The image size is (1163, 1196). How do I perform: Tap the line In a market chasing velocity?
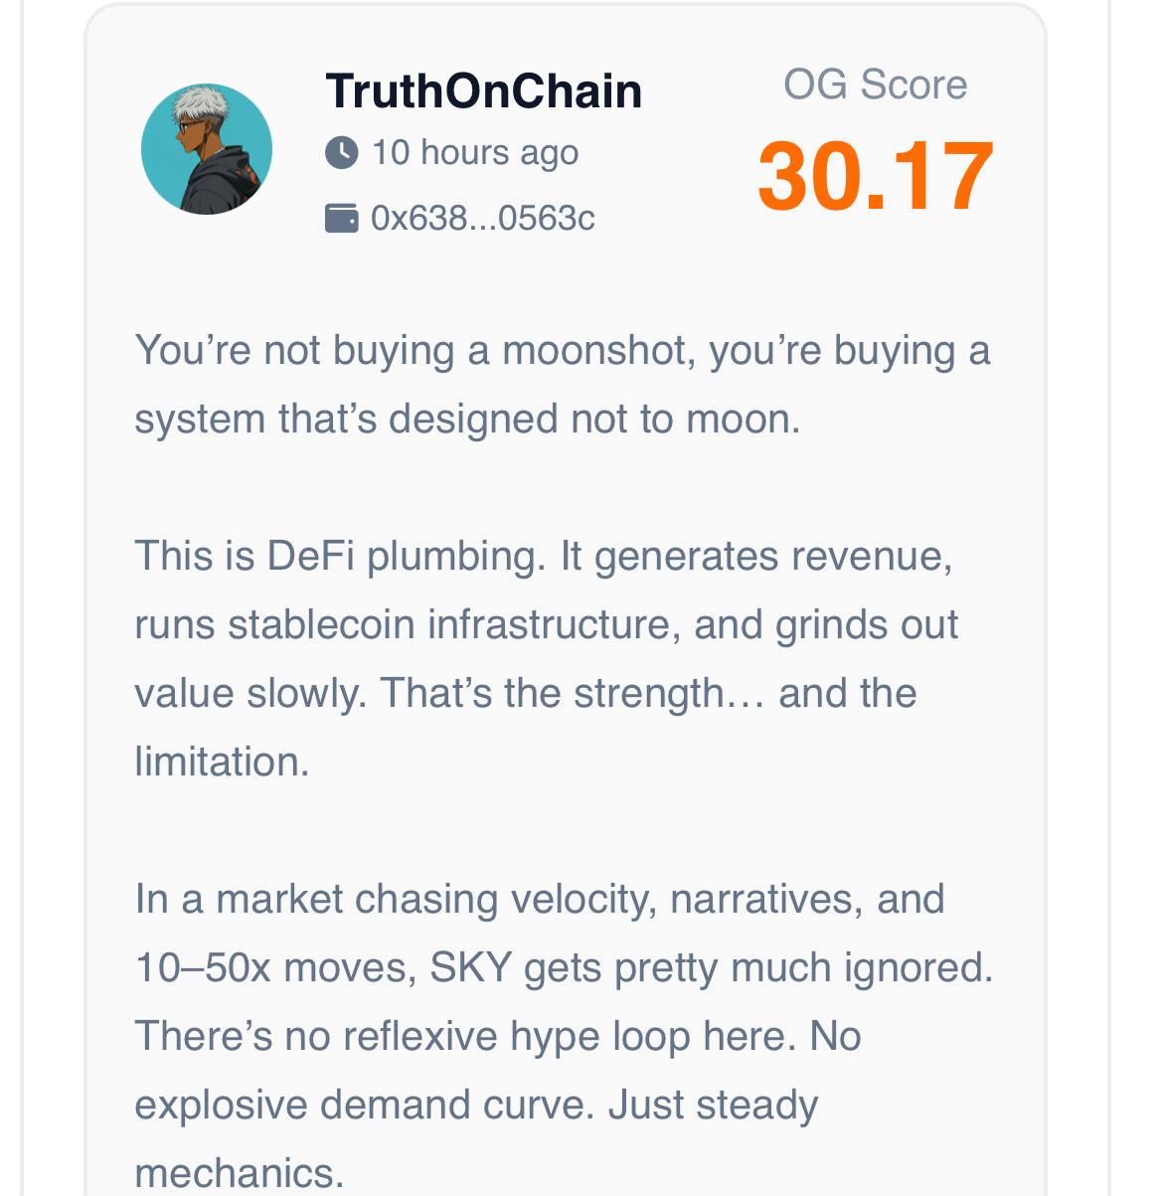click(x=540, y=899)
